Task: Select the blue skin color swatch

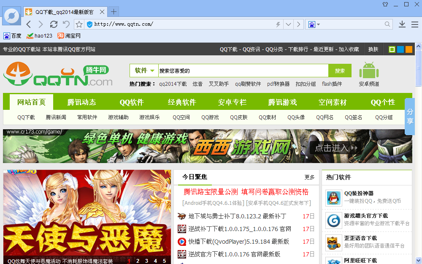Action: click(x=400, y=49)
